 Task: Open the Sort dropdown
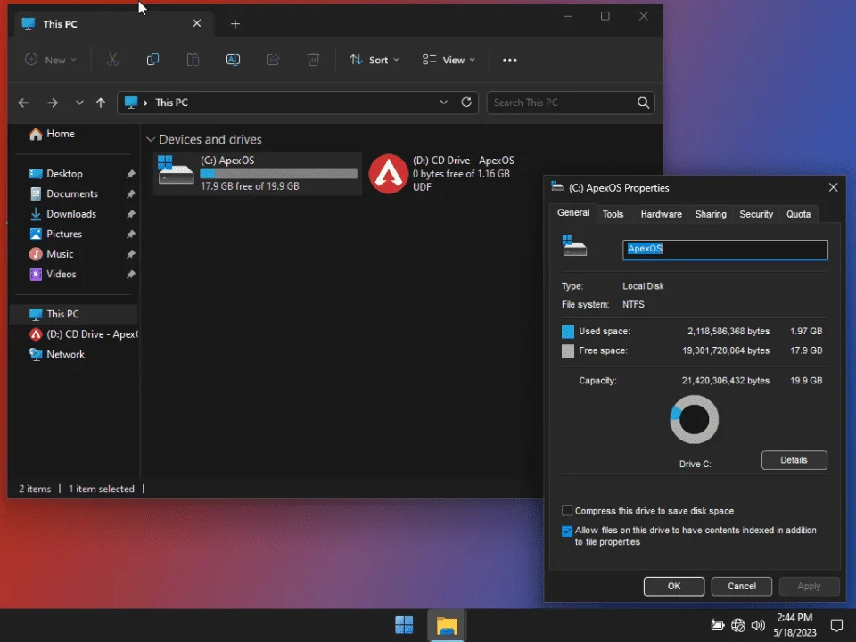click(374, 60)
